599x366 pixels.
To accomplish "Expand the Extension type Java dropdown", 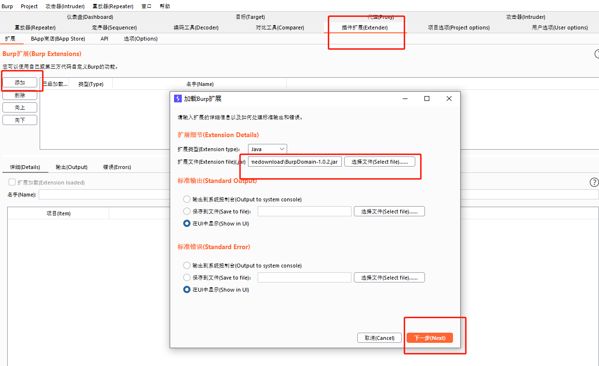I will (x=267, y=149).
